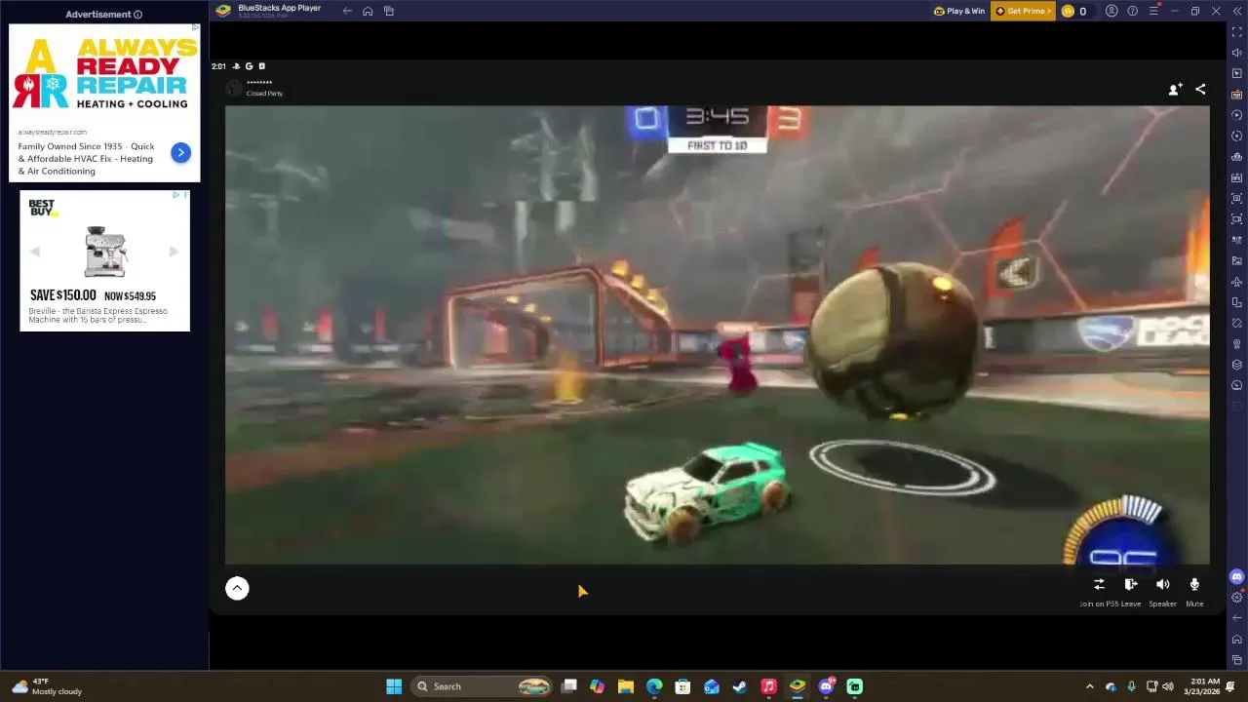Click the cursor lock icon in side toolbar
Image resolution: width=1248 pixels, height=702 pixels.
tap(1237, 74)
